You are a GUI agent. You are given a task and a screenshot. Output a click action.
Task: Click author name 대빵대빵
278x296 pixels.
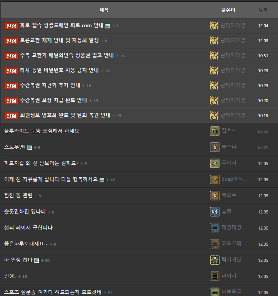(231, 227)
